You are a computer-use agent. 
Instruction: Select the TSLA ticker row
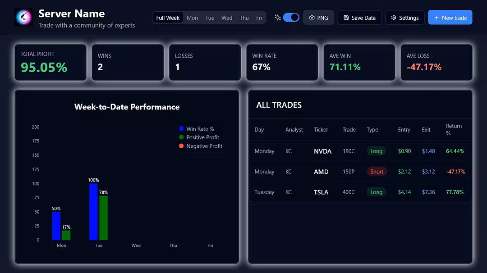click(x=321, y=192)
